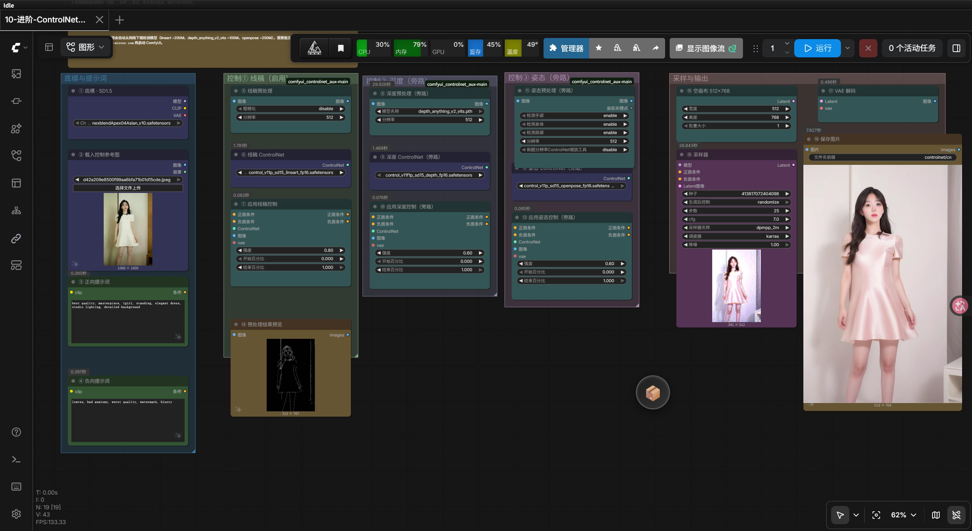The image size is (972, 531).
Task: Collapse node ⑰ VAE 解码 via its dot
Action: pos(823,91)
